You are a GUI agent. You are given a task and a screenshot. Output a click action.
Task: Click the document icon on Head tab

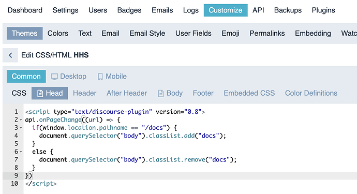pos(40,93)
